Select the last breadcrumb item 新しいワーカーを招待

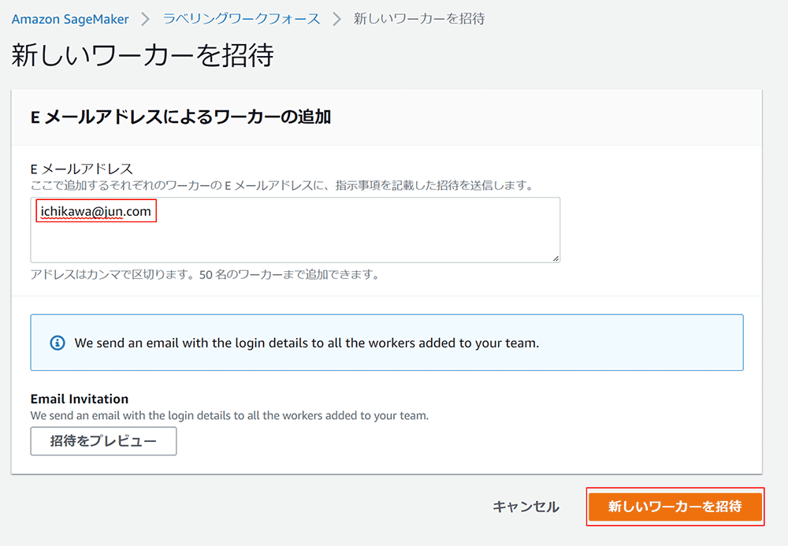pyautogui.click(x=418, y=18)
